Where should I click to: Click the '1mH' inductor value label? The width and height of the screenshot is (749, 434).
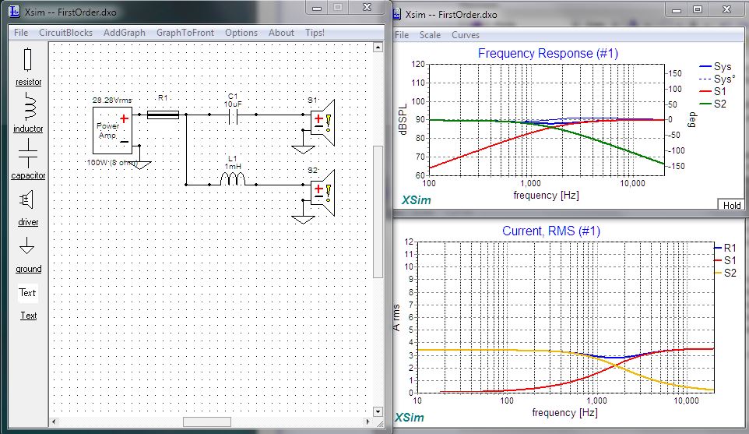[x=233, y=166]
